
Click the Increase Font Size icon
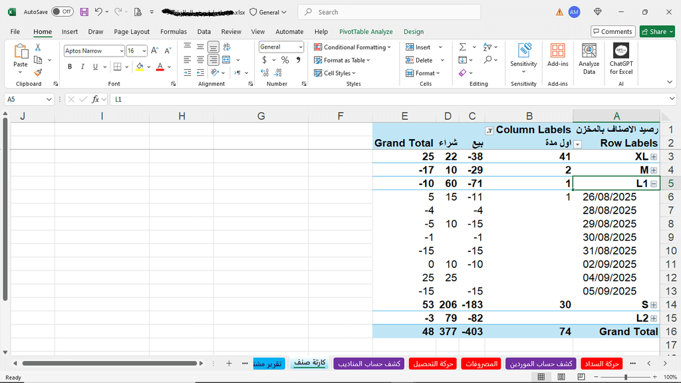click(x=154, y=51)
